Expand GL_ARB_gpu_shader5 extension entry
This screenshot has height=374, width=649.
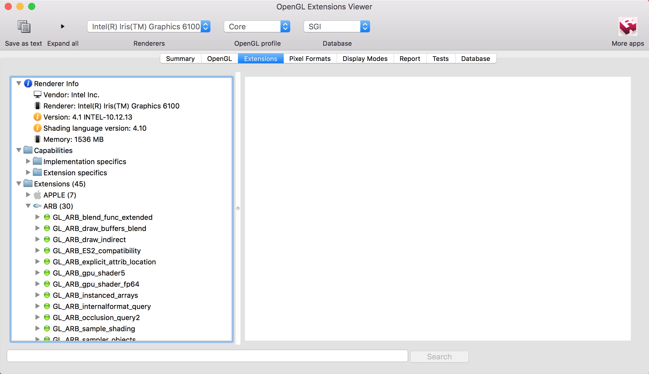(x=37, y=273)
